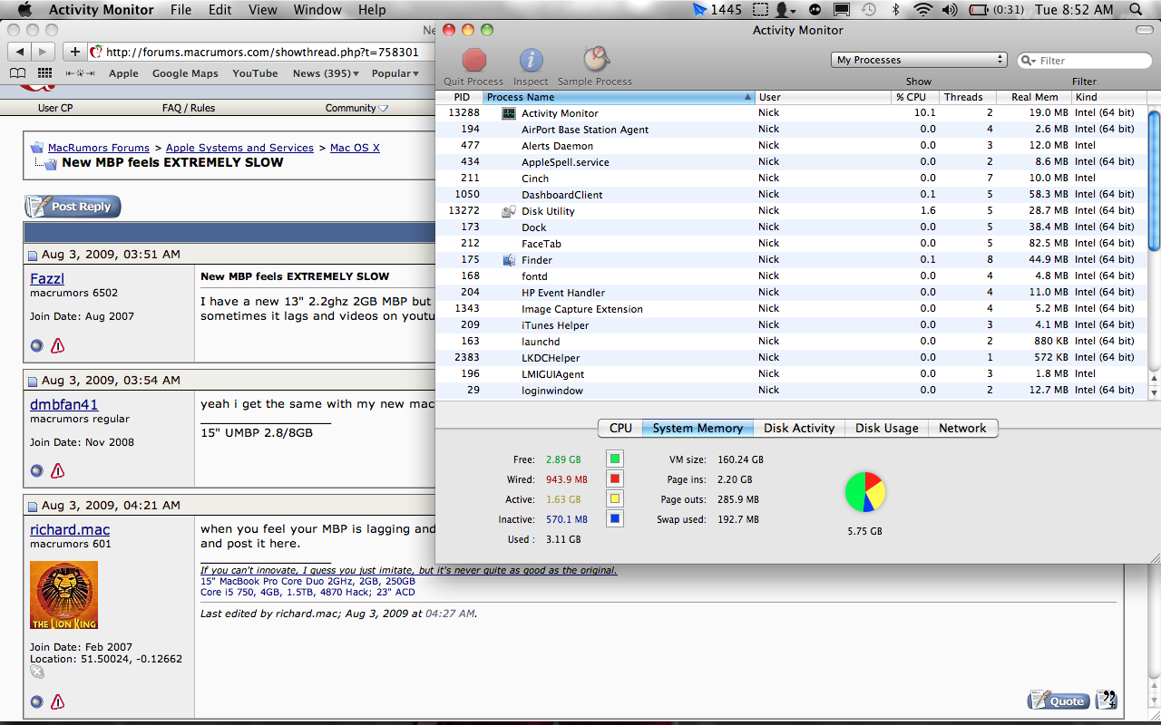Click the Bluetooth menu bar icon
This screenshot has width=1161, height=725.
pyautogui.click(x=896, y=10)
